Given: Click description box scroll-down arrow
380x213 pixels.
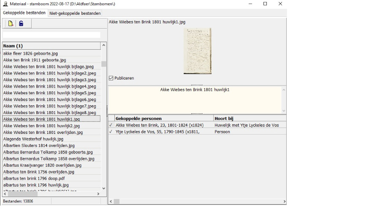Looking at the screenshot, I should point(283,111).
